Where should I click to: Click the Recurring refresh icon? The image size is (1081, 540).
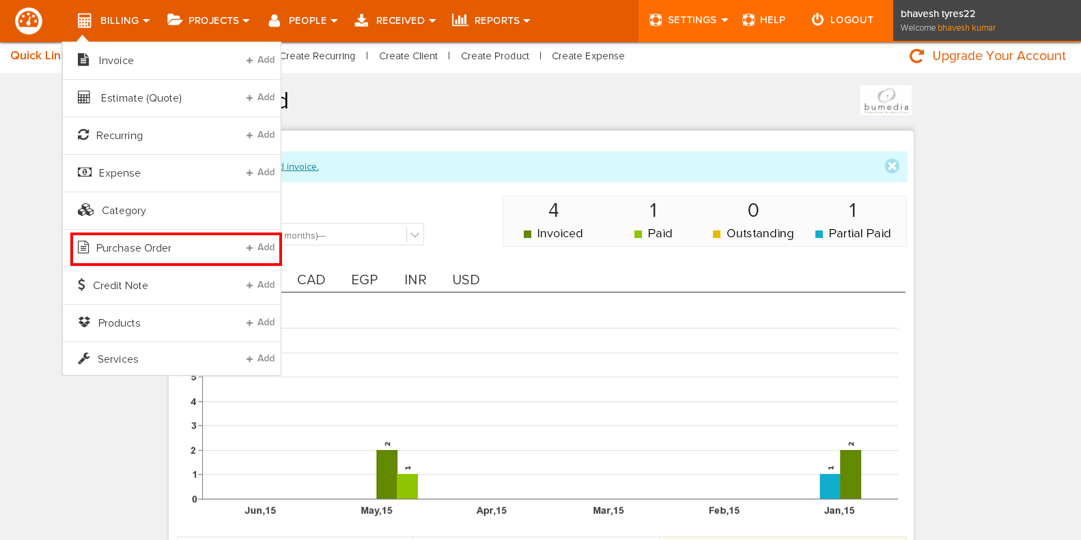tap(83, 135)
